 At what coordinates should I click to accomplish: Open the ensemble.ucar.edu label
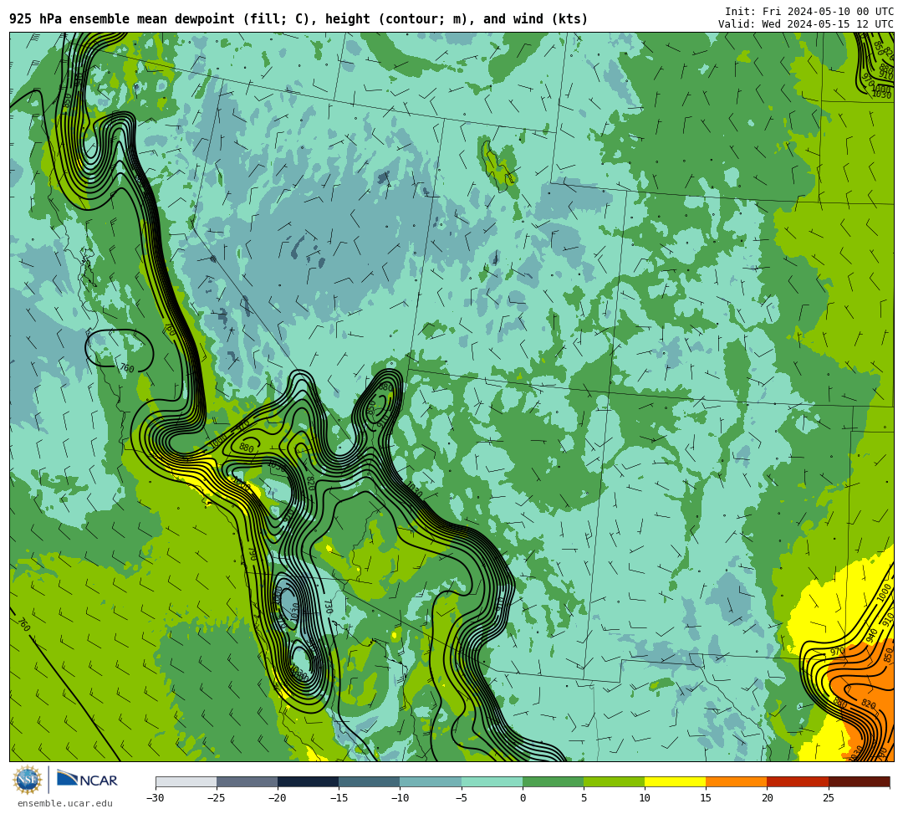(64, 803)
